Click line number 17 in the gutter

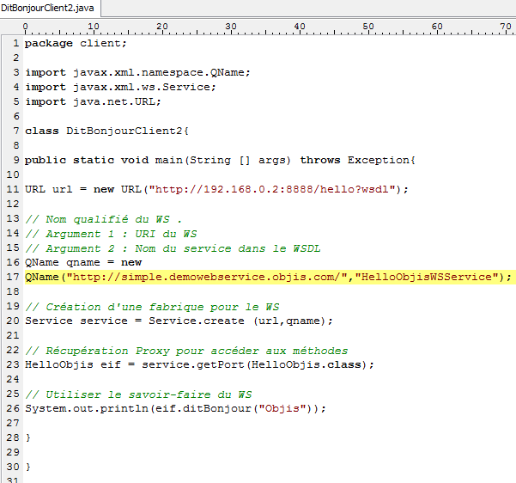point(14,277)
